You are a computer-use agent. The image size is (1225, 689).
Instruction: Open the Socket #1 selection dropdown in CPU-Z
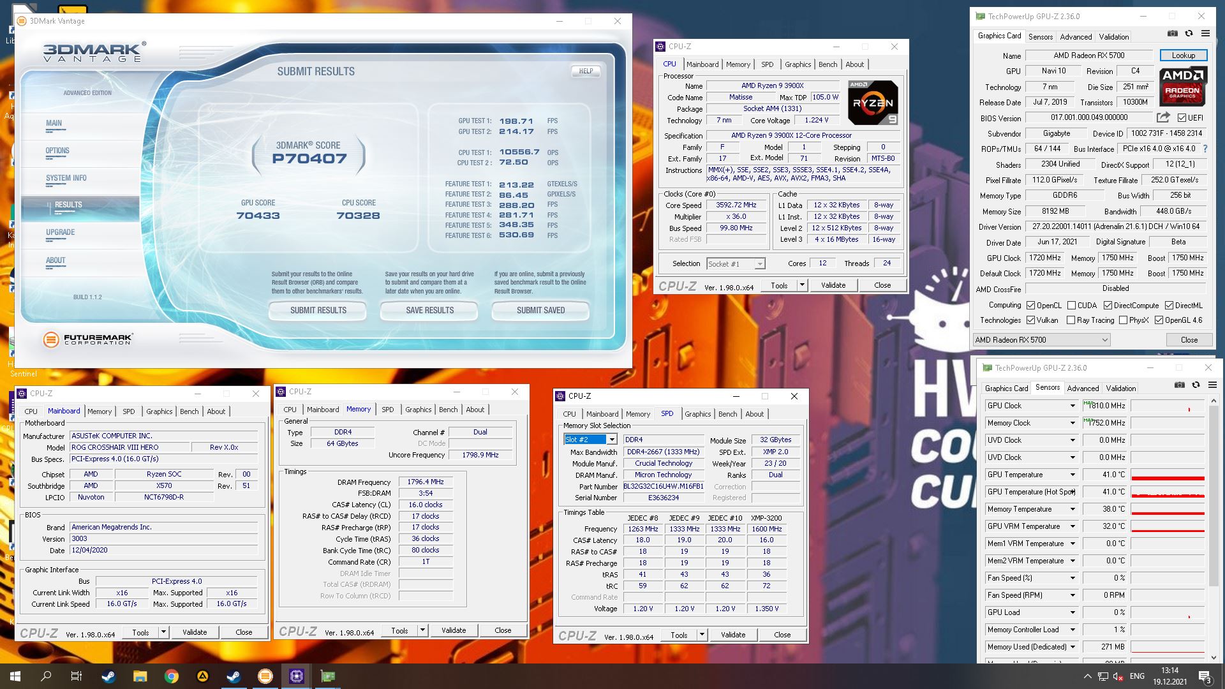point(736,263)
